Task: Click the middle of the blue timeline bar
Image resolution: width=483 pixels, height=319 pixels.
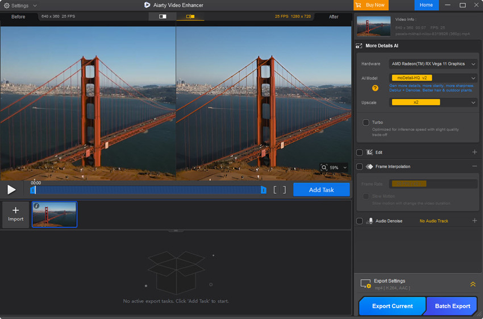Action: click(x=148, y=190)
